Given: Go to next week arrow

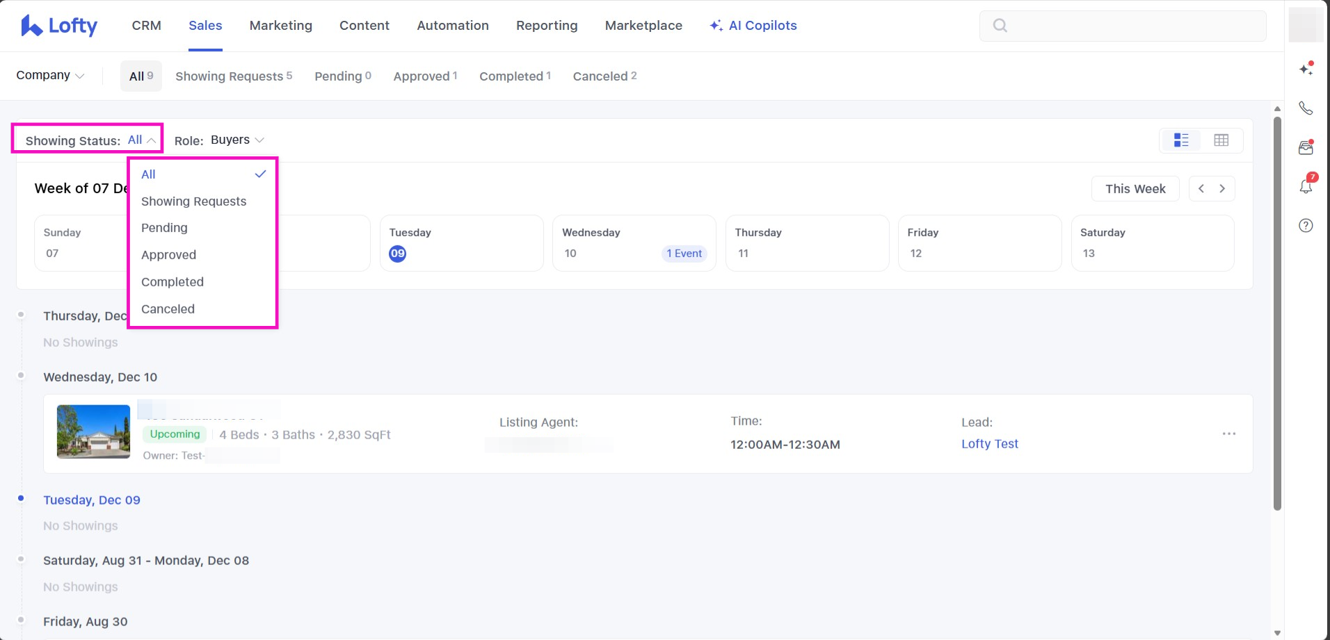Looking at the screenshot, I should click(1222, 188).
